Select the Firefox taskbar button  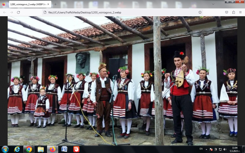[x=52, y=149]
